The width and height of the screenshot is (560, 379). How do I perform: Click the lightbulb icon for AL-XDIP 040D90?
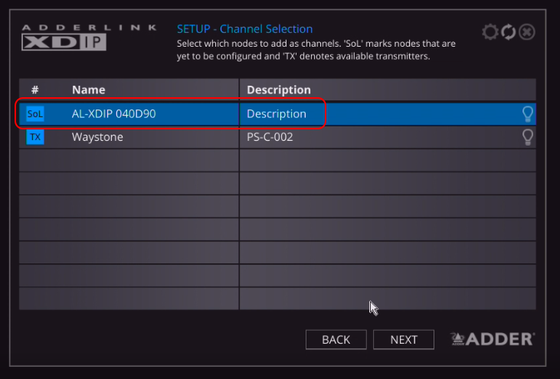click(527, 114)
